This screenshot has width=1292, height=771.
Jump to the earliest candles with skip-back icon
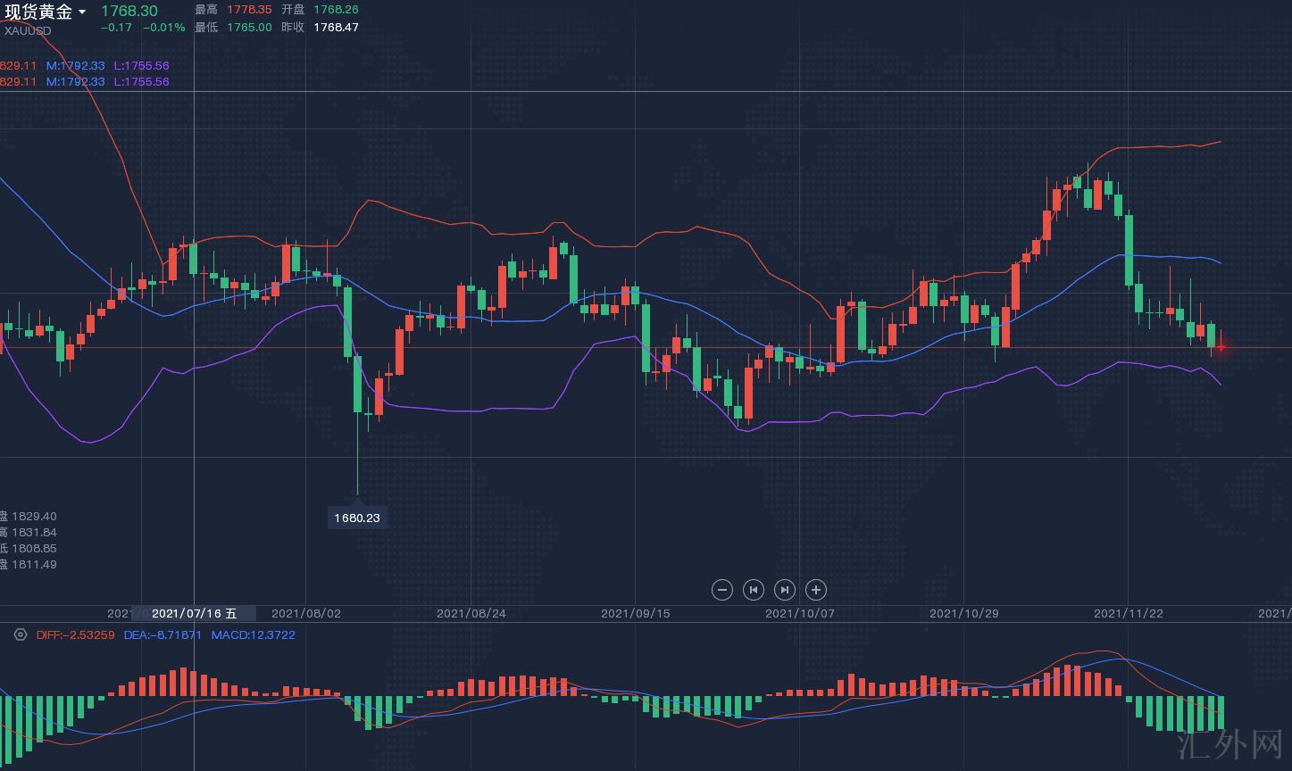(x=754, y=590)
